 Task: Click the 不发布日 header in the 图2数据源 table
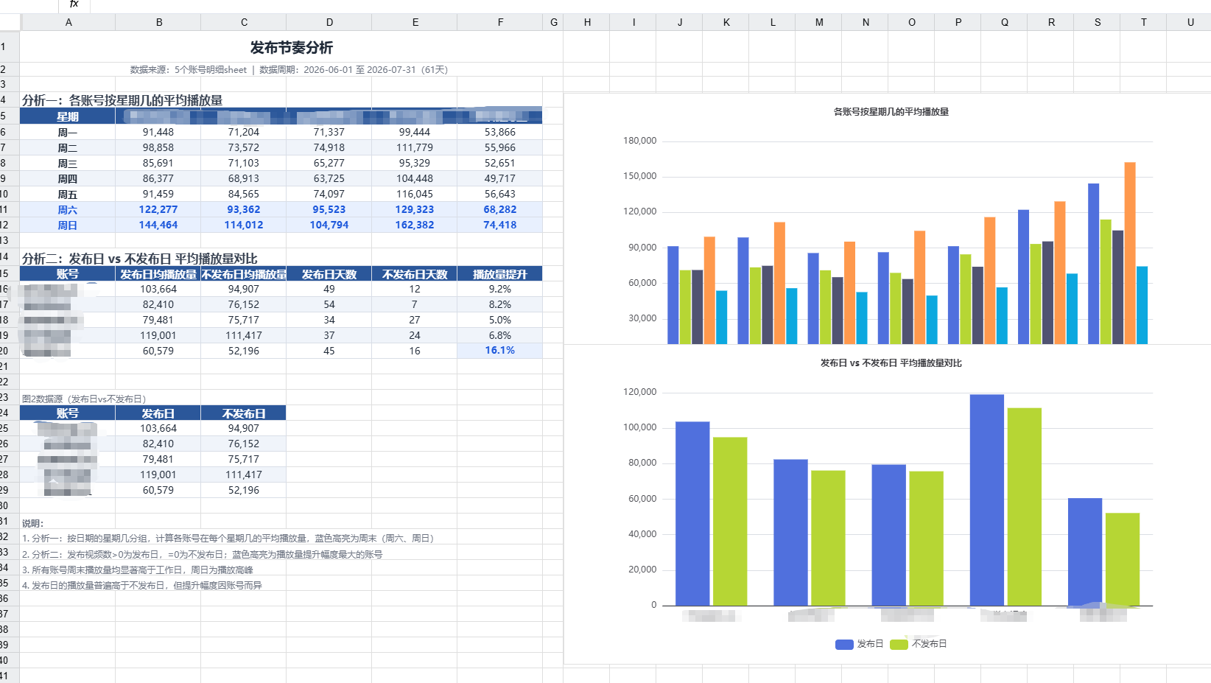click(244, 413)
